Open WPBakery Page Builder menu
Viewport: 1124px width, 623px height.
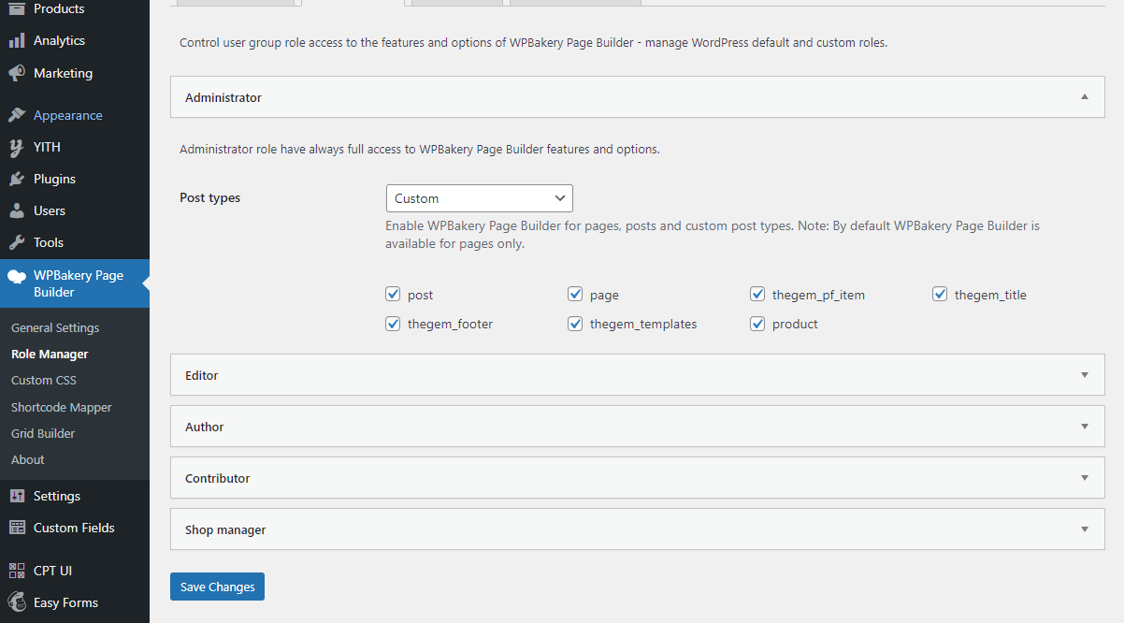(x=75, y=283)
